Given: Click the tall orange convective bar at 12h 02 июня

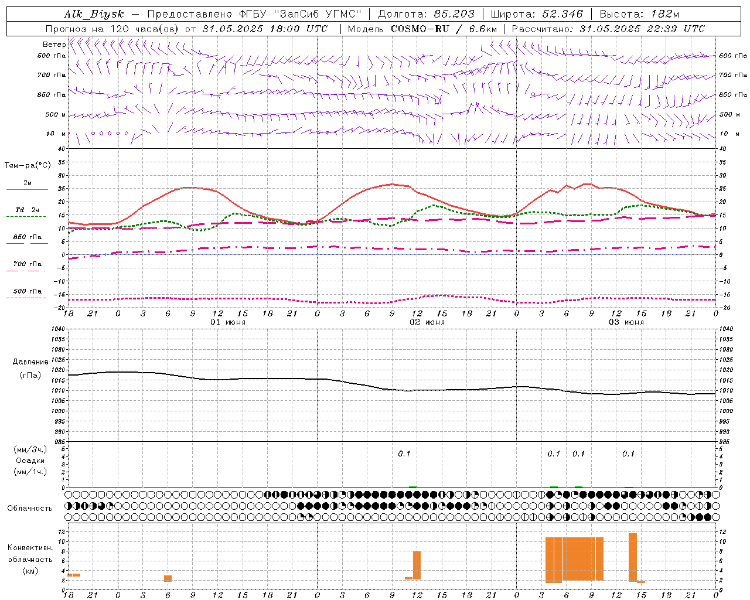Looking at the screenshot, I should click(417, 565).
